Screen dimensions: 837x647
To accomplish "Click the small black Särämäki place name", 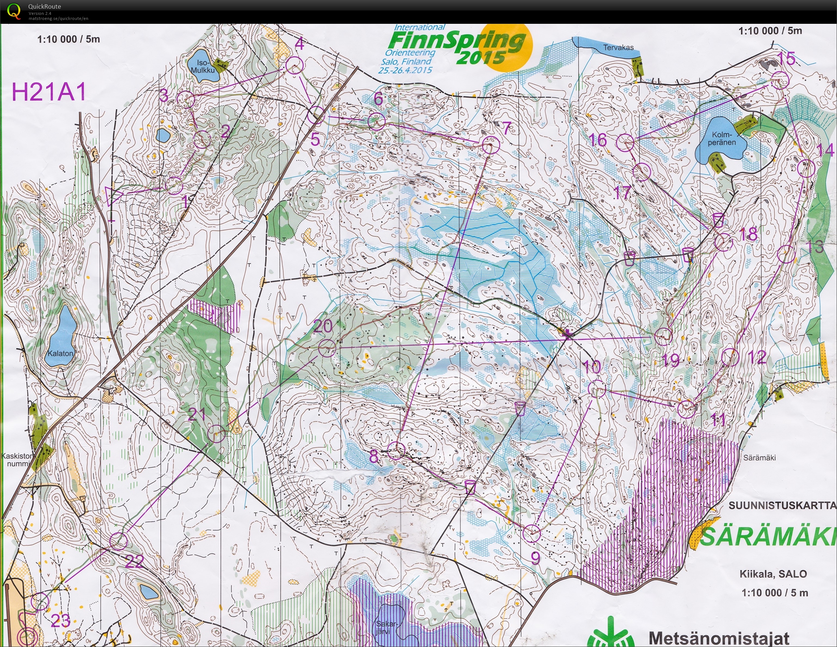I will (759, 458).
